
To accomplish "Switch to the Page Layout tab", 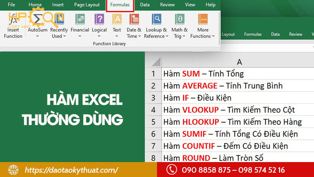I will click(x=87, y=5).
